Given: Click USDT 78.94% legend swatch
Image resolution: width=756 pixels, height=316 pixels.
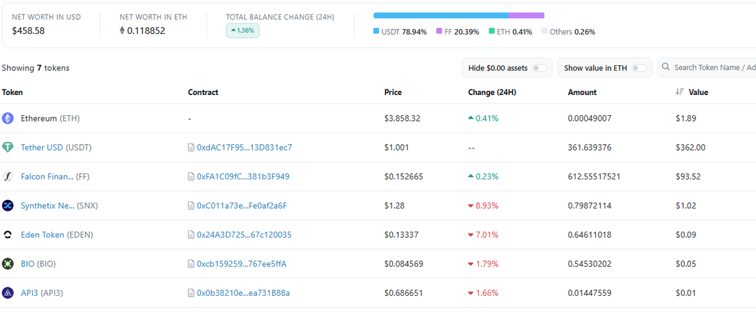Looking at the screenshot, I should (x=376, y=31).
